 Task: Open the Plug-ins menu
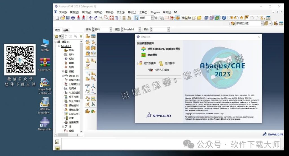pos(155,12)
